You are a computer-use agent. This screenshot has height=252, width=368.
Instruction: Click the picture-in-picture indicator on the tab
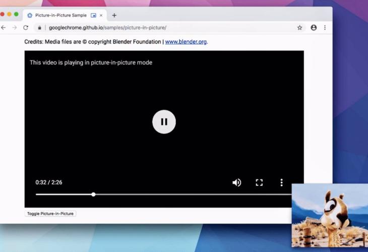pos(93,15)
